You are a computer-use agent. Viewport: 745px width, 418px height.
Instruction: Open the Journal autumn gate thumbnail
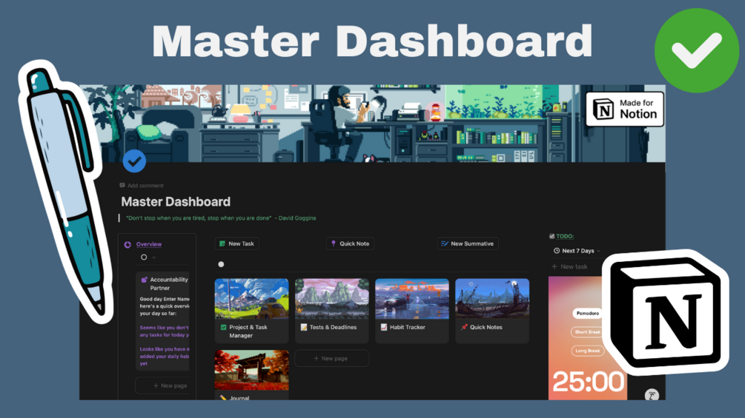[x=251, y=370]
